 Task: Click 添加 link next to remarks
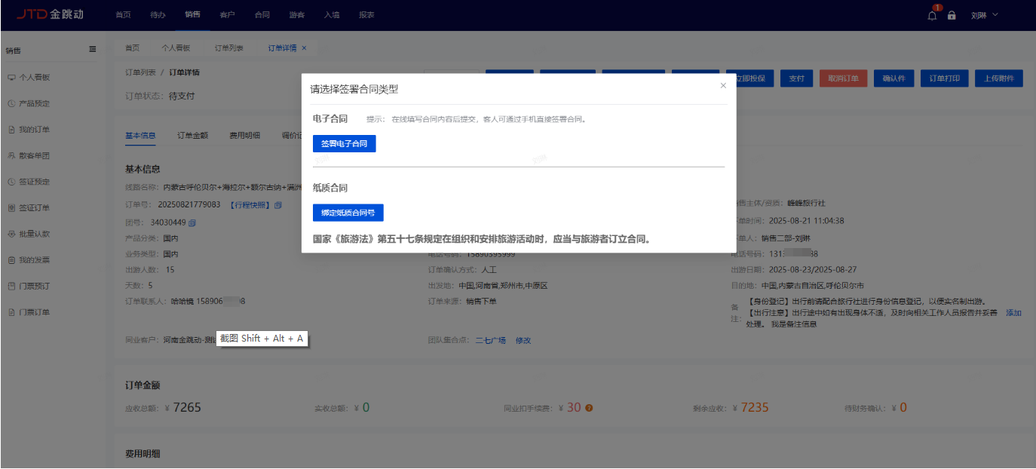(1013, 313)
